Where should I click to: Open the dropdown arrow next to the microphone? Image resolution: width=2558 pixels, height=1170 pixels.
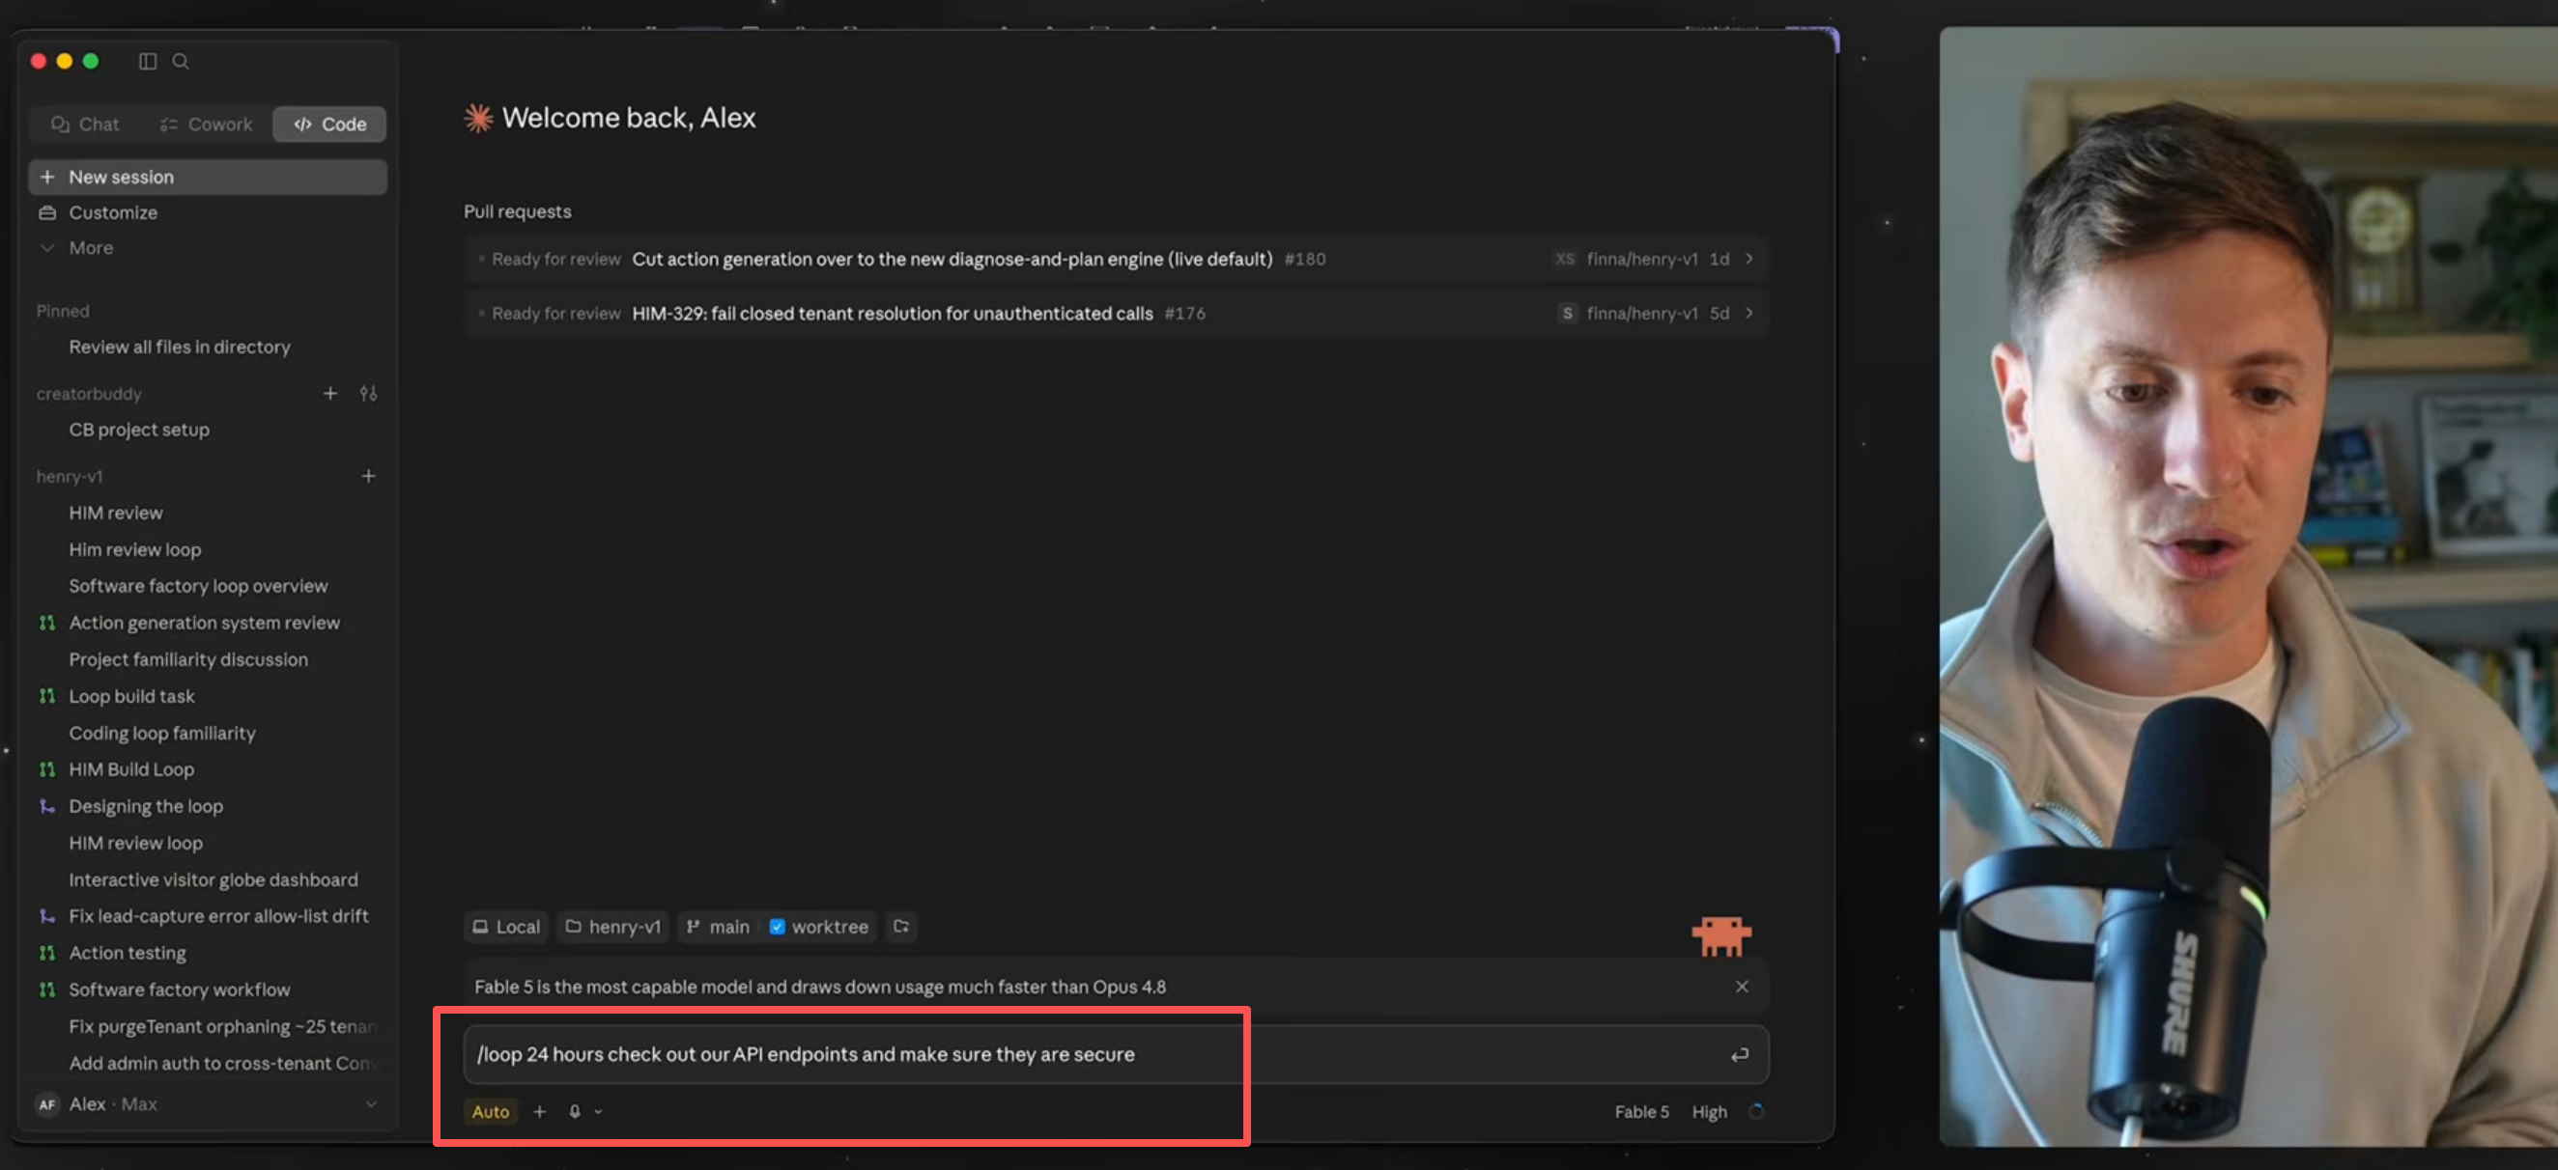(x=599, y=1112)
